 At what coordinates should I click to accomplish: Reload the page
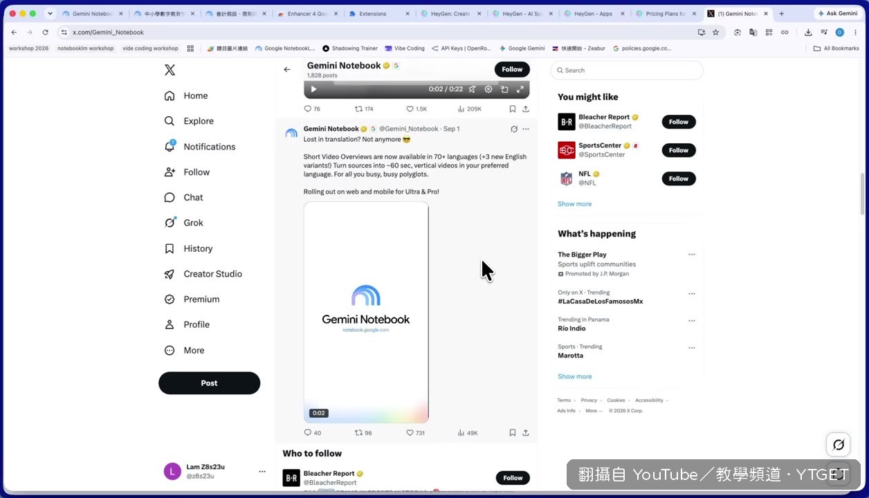tap(46, 32)
